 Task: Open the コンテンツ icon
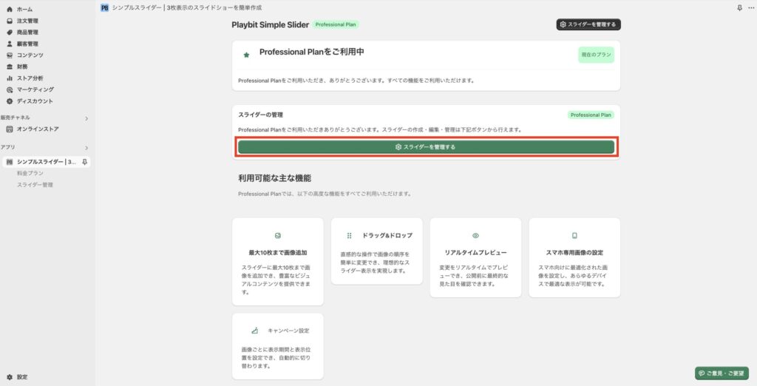click(9, 55)
